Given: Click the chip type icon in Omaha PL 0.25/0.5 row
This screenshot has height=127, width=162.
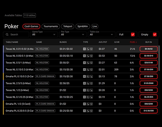Looking at the screenshot, I should (x=91, y=111).
